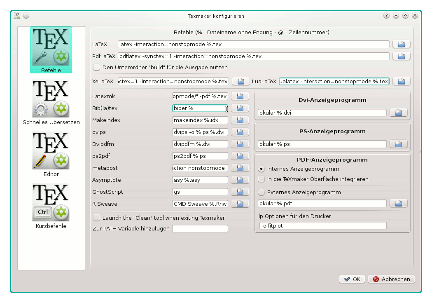
Task: Click the browse icon next to PdfLaTeX
Action: (x=401, y=56)
